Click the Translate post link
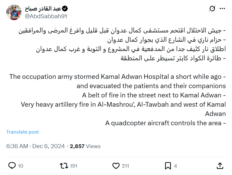Viewport: 232px width, 175px height. tap(23, 132)
